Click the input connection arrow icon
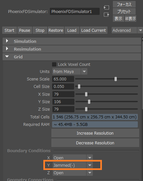This screenshot has height=181, width=143. click(106, 7)
